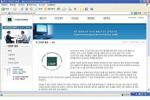Click the horizontal scrollbar track
150x100 pixels.
click(73, 92)
